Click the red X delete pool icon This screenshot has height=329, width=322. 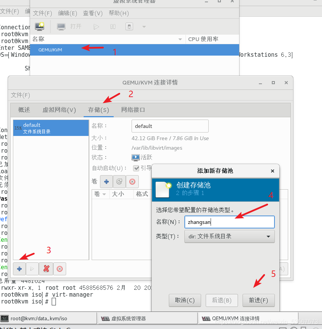pyautogui.click(x=46, y=269)
